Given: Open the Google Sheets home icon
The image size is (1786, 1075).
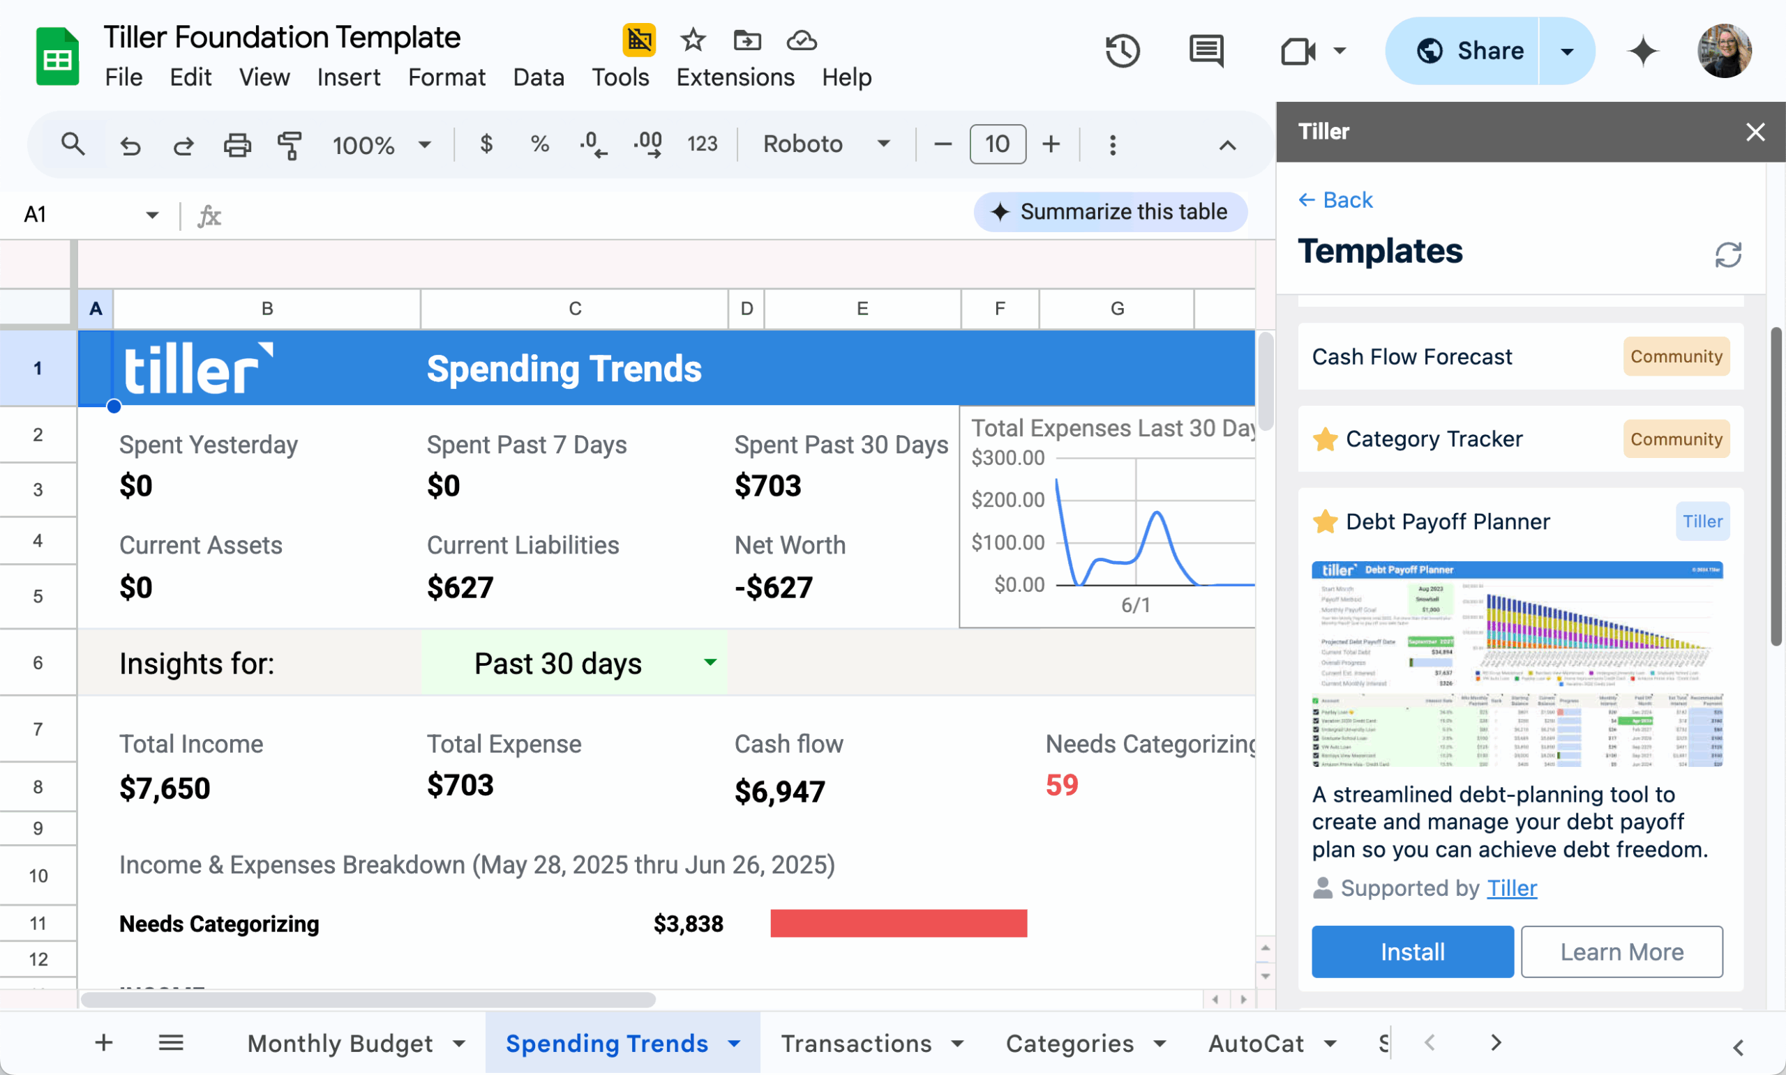Looking at the screenshot, I should (57, 56).
